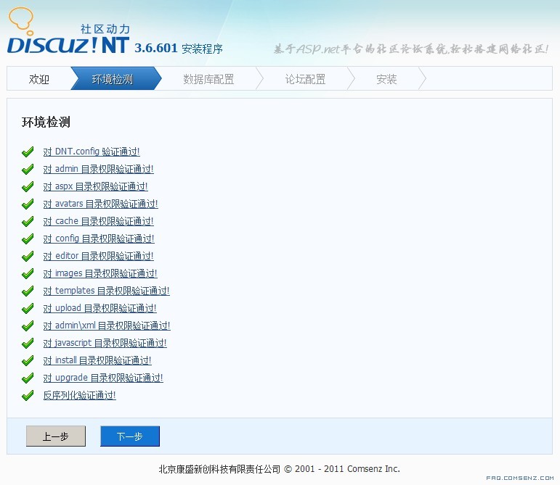The width and height of the screenshot is (560, 485).
Task: Switch to the 欢迎 step tab
Action: click(39, 79)
